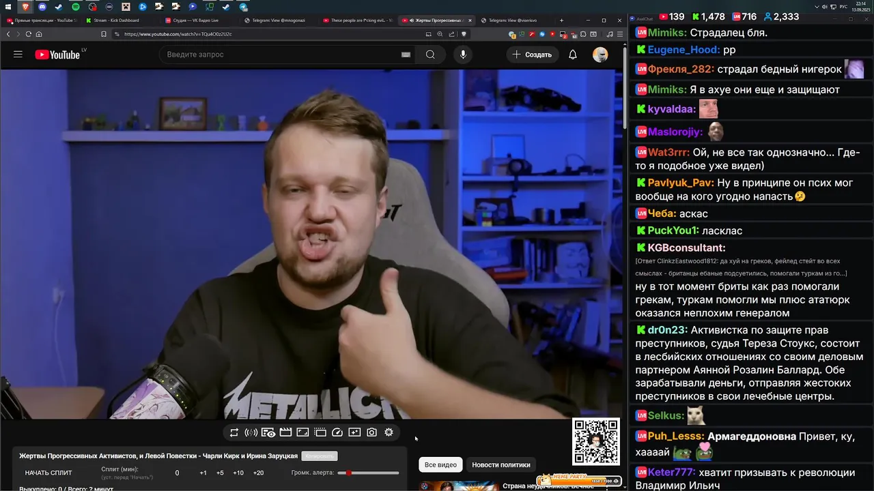Open YouTube notifications bell

(573, 55)
